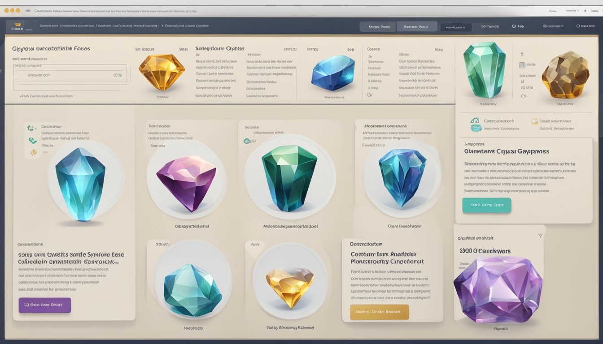Click the second-to-last header navigation item
Screen dimensions: 603x344
(553, 26)
